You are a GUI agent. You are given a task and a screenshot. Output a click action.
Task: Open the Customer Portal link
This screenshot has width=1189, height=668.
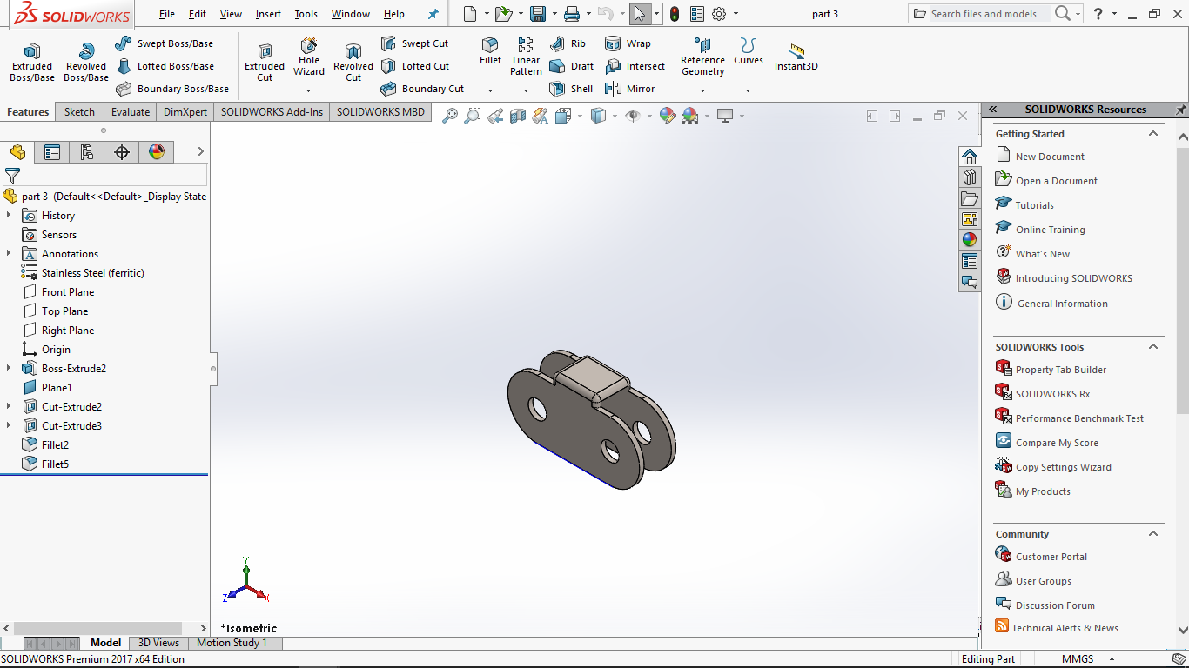[1051, 557]
